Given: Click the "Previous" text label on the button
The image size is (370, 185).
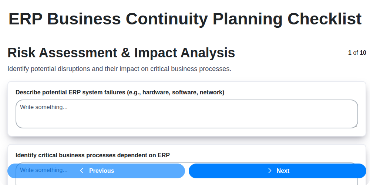Looking at the screenshot, I should point(101,171).
